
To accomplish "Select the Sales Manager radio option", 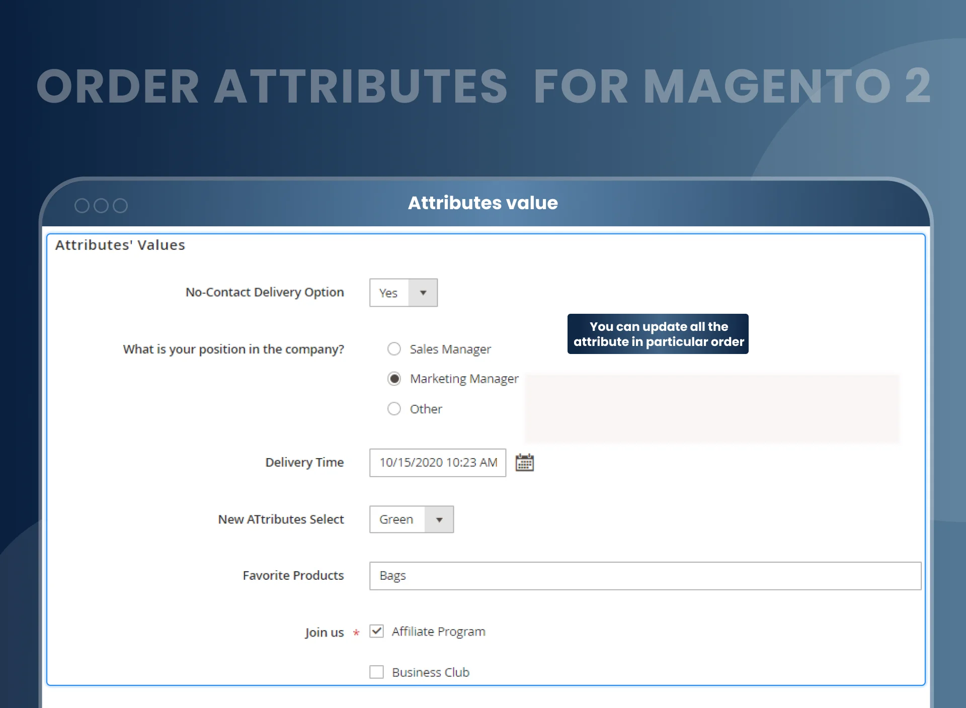I will point(394,349).
